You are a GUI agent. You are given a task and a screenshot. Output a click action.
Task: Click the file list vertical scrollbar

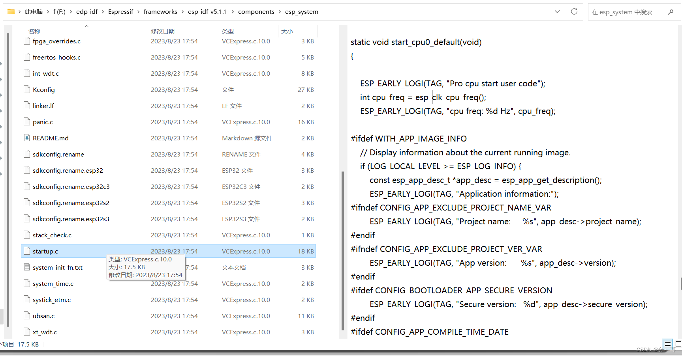(342, 251)
